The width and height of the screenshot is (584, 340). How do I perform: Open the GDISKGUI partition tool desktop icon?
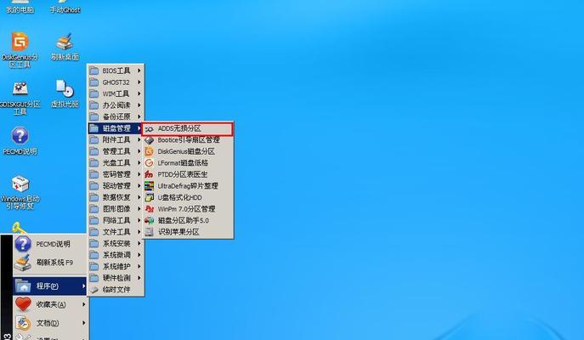point(20,89)
